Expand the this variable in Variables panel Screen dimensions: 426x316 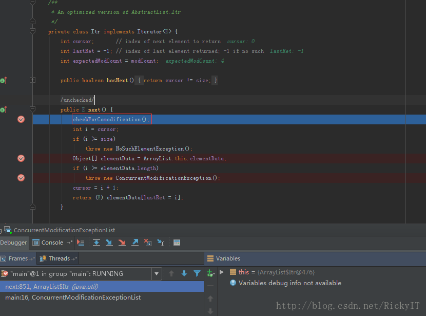point(221,272)
